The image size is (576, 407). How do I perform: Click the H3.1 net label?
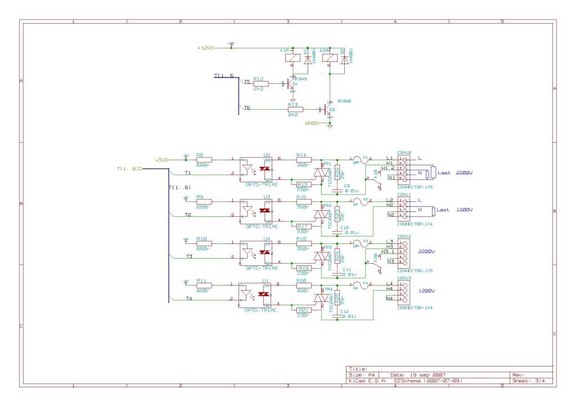388,252
